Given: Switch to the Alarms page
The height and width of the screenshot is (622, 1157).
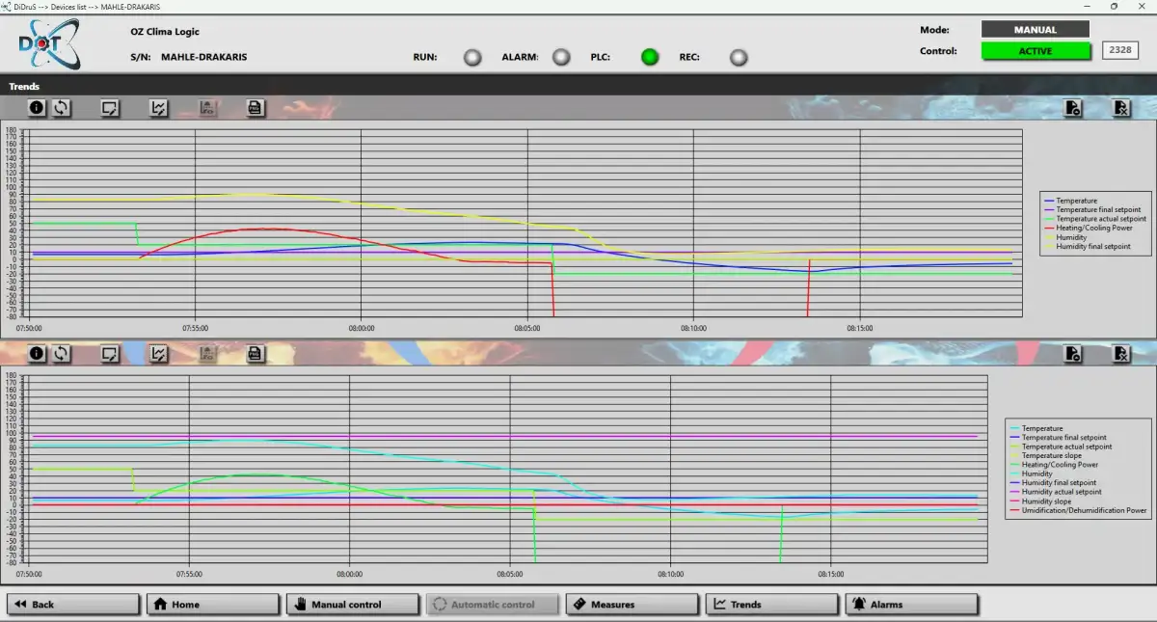Looking at the screenshot, I should pos(911,605).
